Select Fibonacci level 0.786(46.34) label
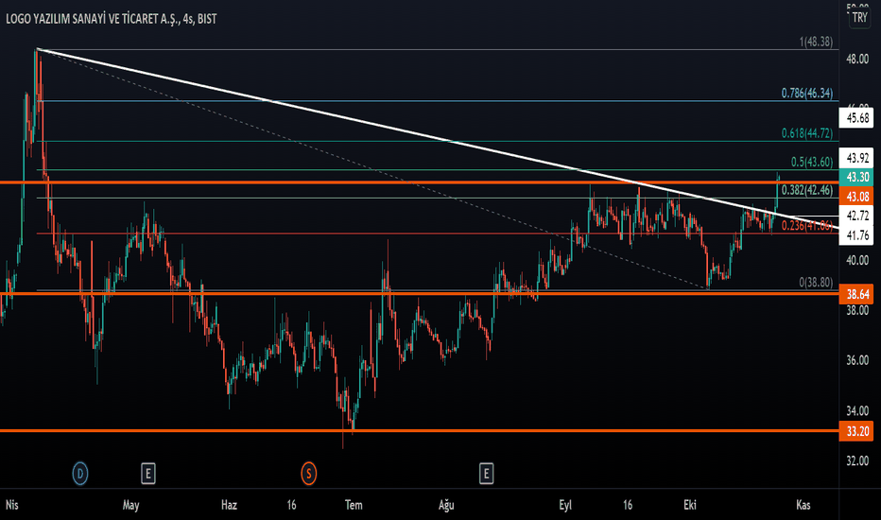Screen dimensions: 881x520 point(807,93)
